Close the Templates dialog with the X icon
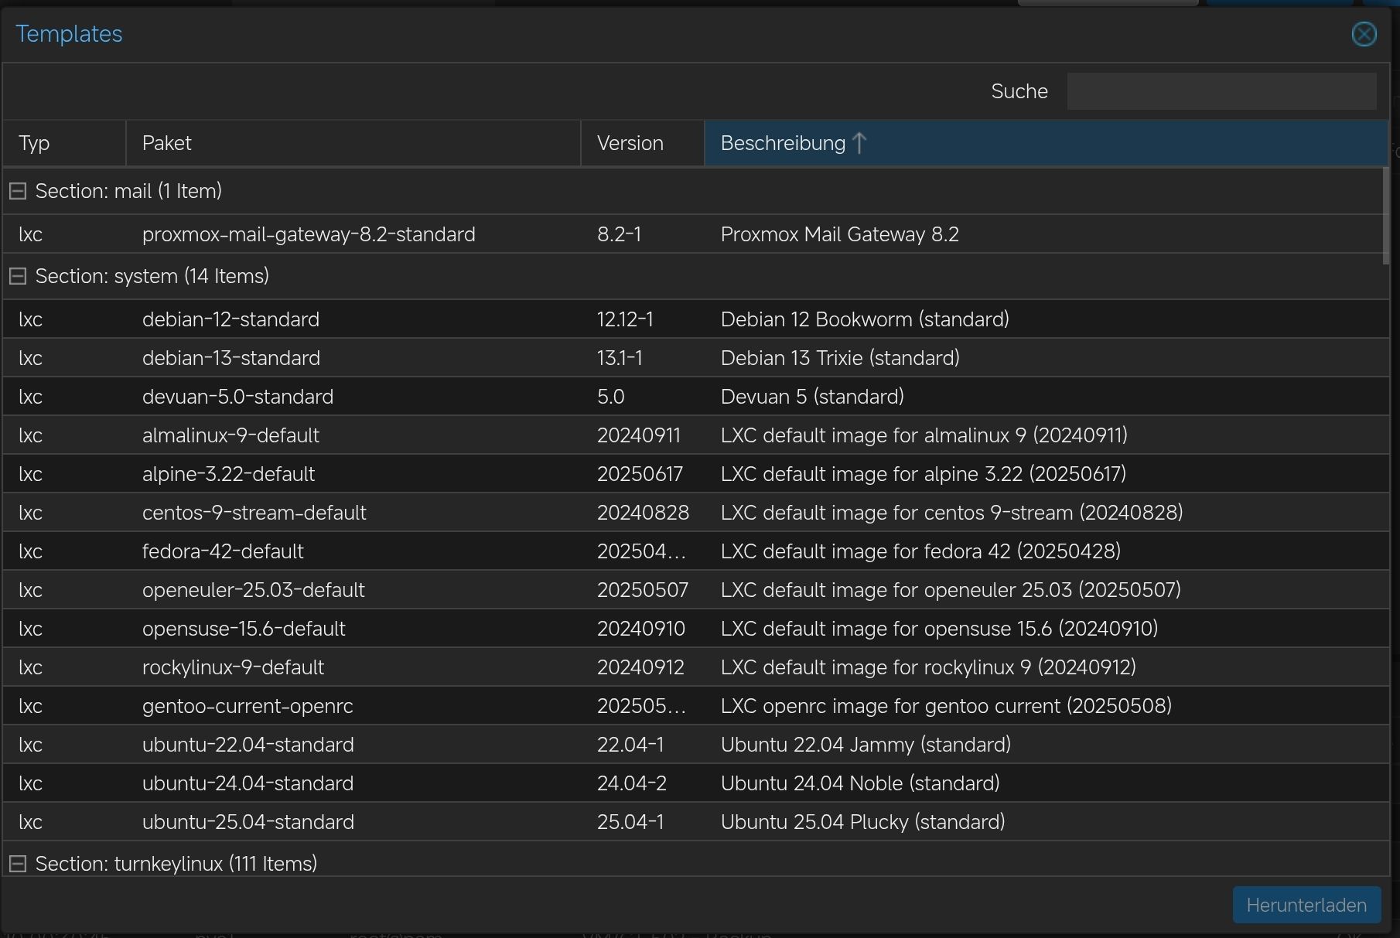Screen dimensions: 1400x938 click(1364, 34)
